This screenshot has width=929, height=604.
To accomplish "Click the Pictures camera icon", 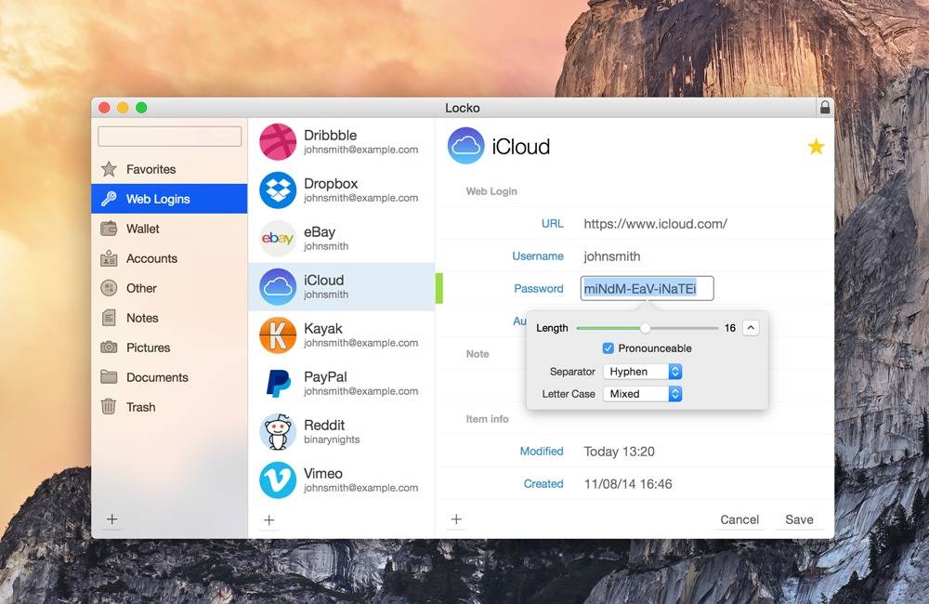I will (x=109, y=348).
